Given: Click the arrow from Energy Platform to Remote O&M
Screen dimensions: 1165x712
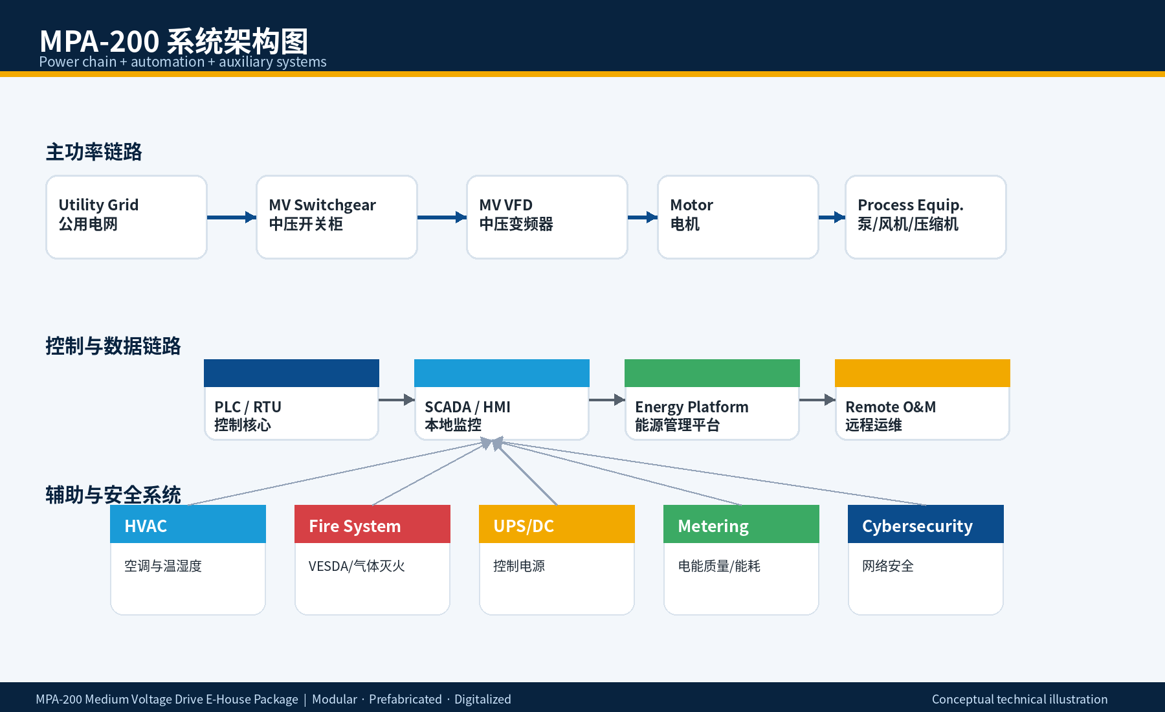Looking at the screenshot, I should [817, 400].
